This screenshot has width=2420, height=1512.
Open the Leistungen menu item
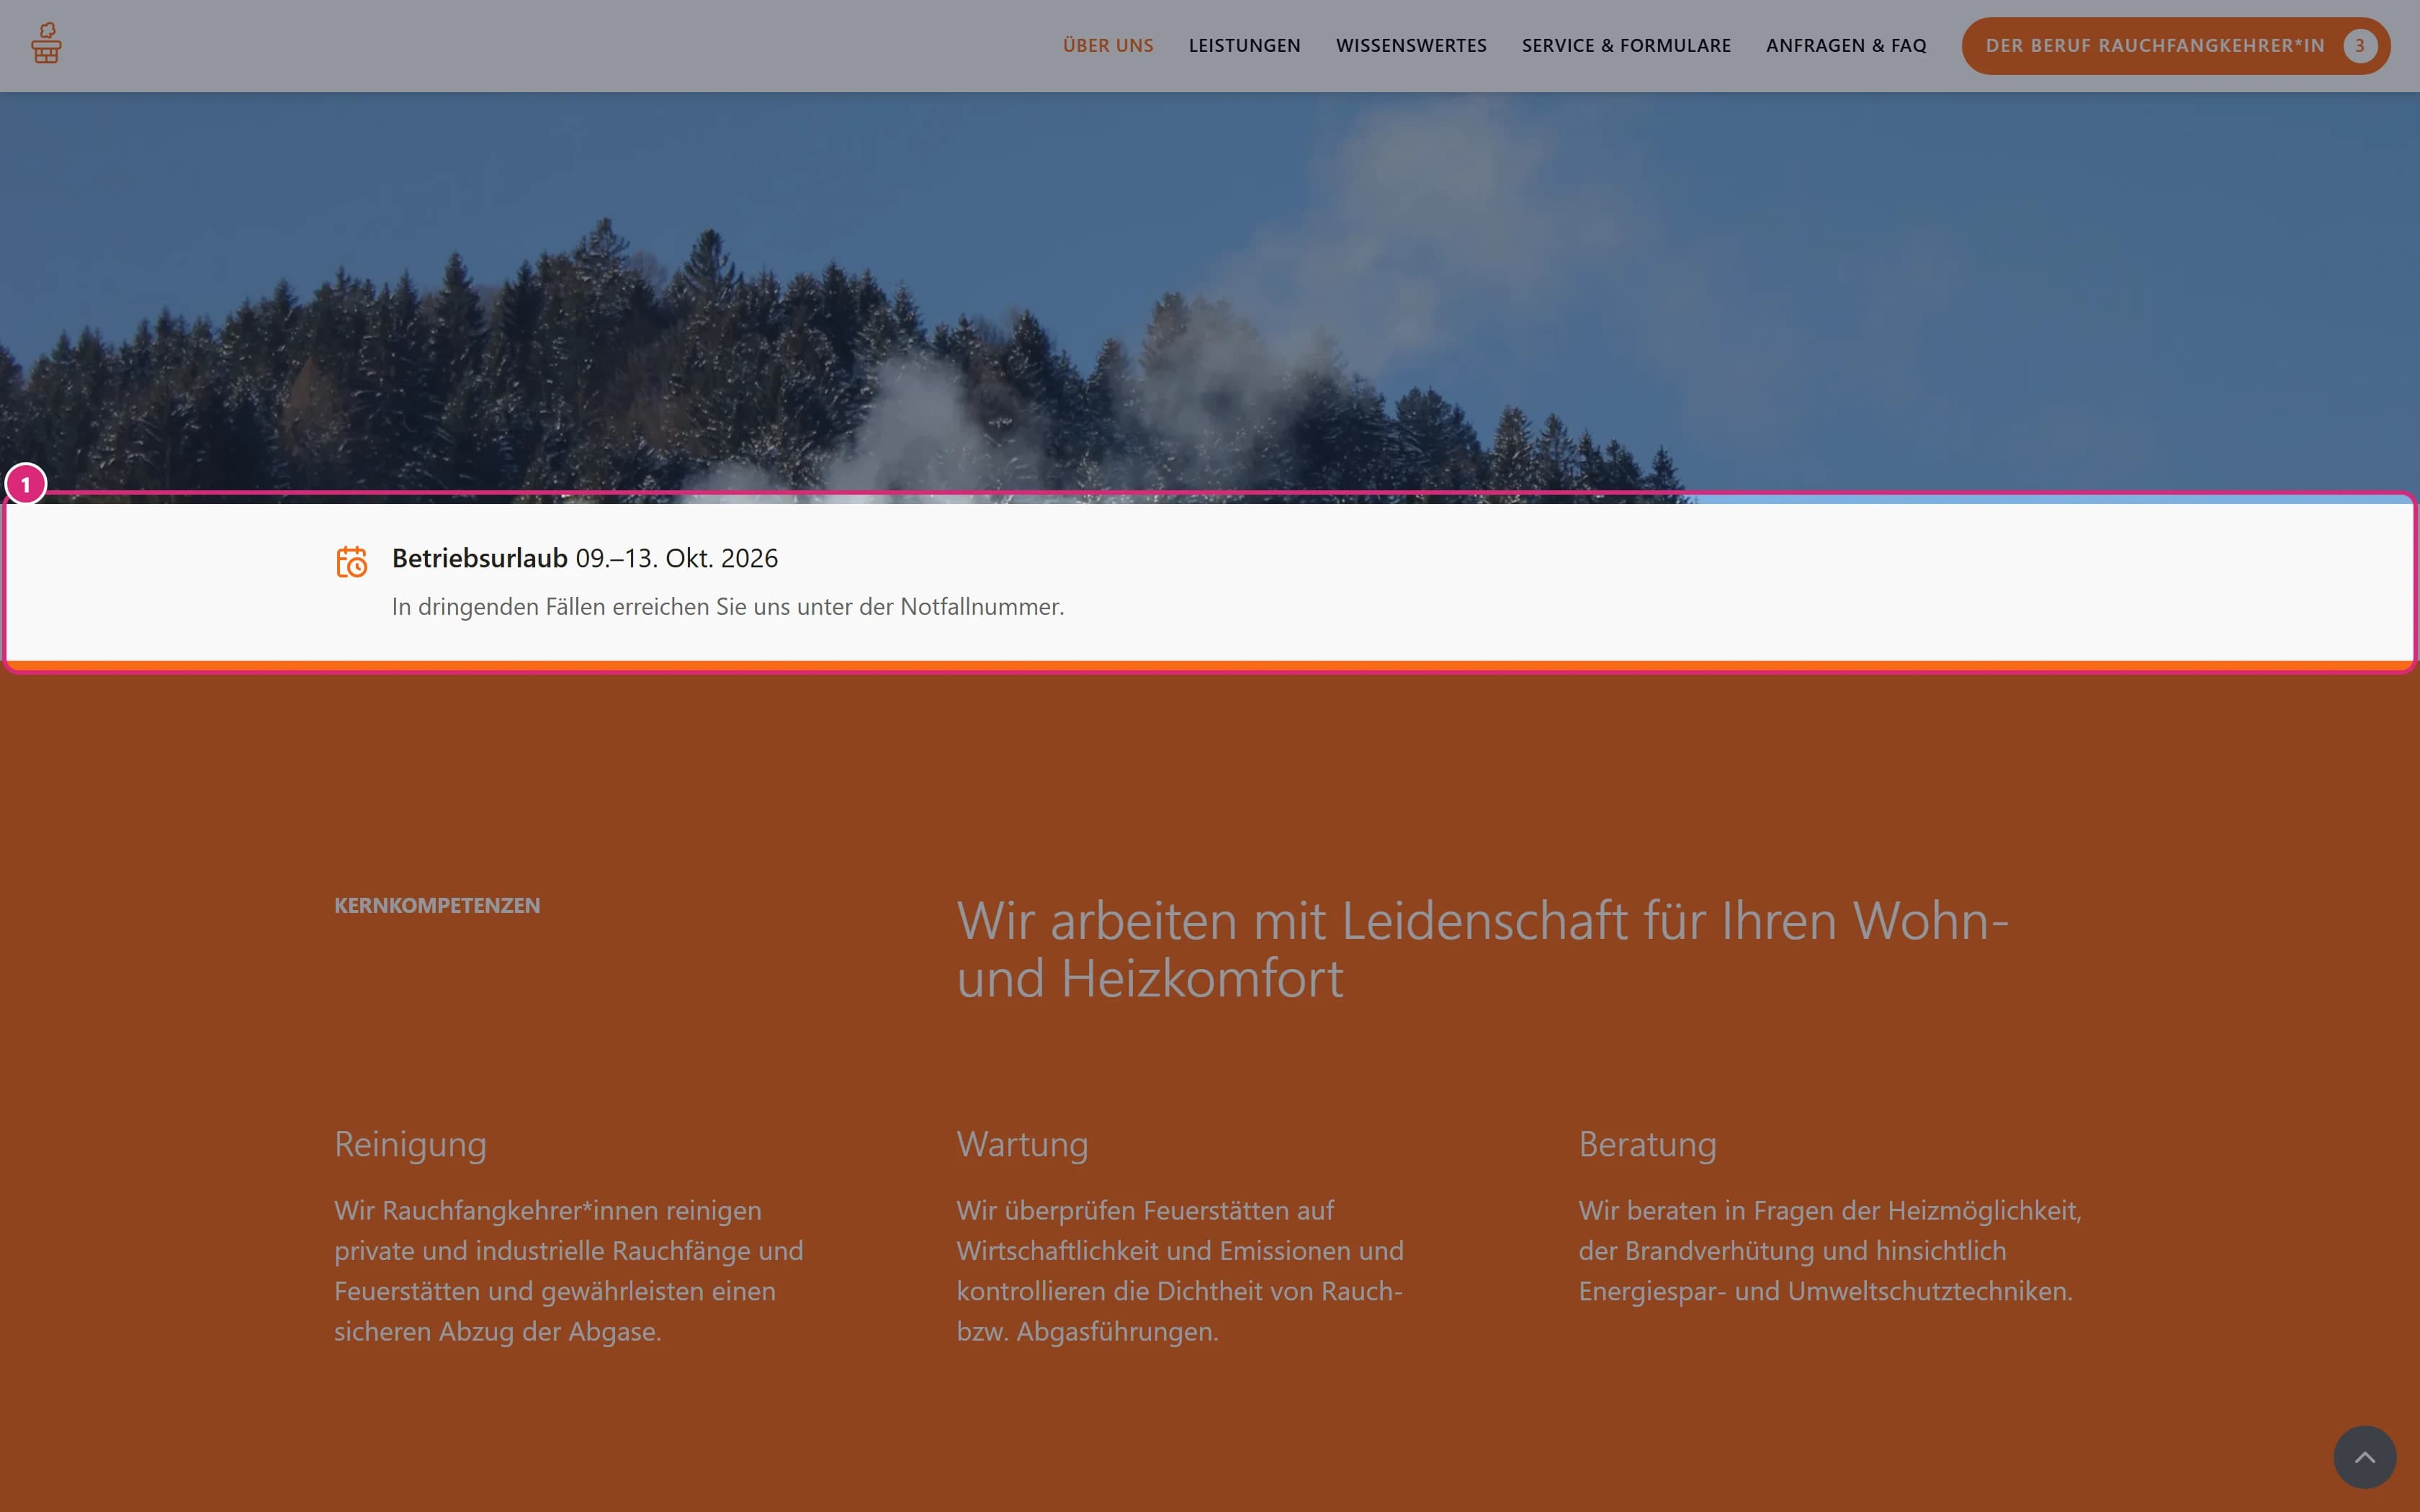1244,46
